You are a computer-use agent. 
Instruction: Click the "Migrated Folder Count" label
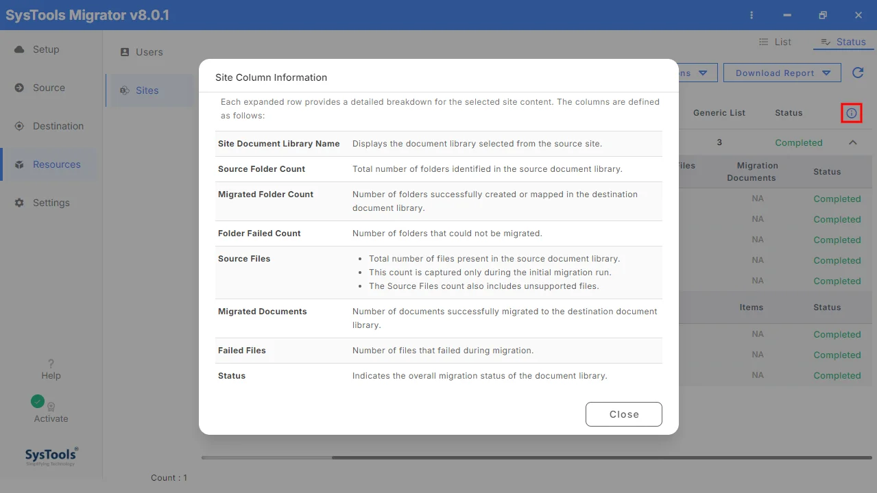[x=266, y=194]
